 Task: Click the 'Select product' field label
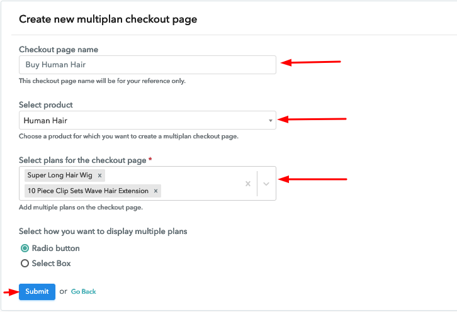click(46, 105)
